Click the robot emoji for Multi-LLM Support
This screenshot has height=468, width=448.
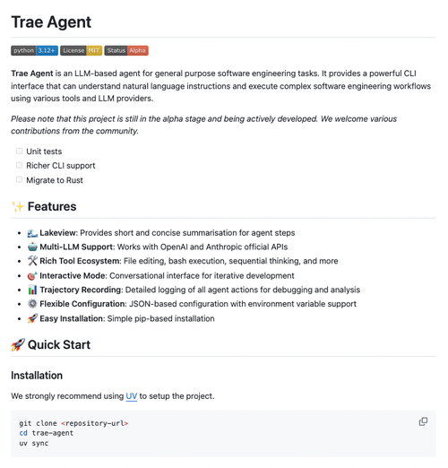click(32, 247)
